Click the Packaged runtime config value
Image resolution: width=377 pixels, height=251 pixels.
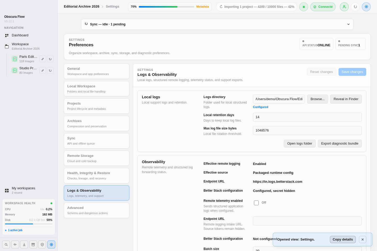[273, 173]
